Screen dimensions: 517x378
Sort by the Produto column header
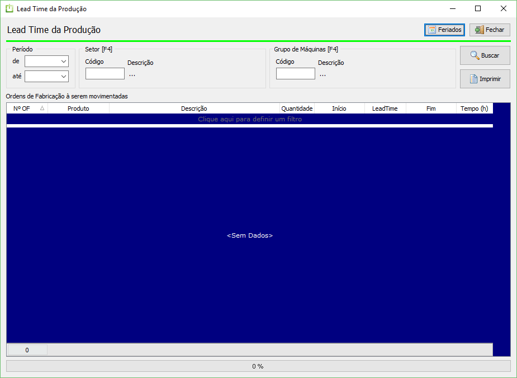pyautogui.click(x=78, y=108)
